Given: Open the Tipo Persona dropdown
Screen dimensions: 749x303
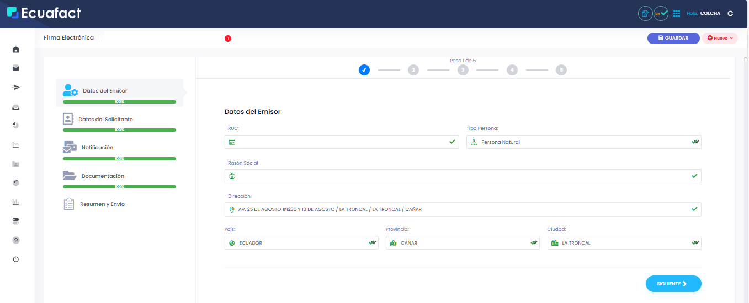Looking at the screenshot, I should 583,142.
